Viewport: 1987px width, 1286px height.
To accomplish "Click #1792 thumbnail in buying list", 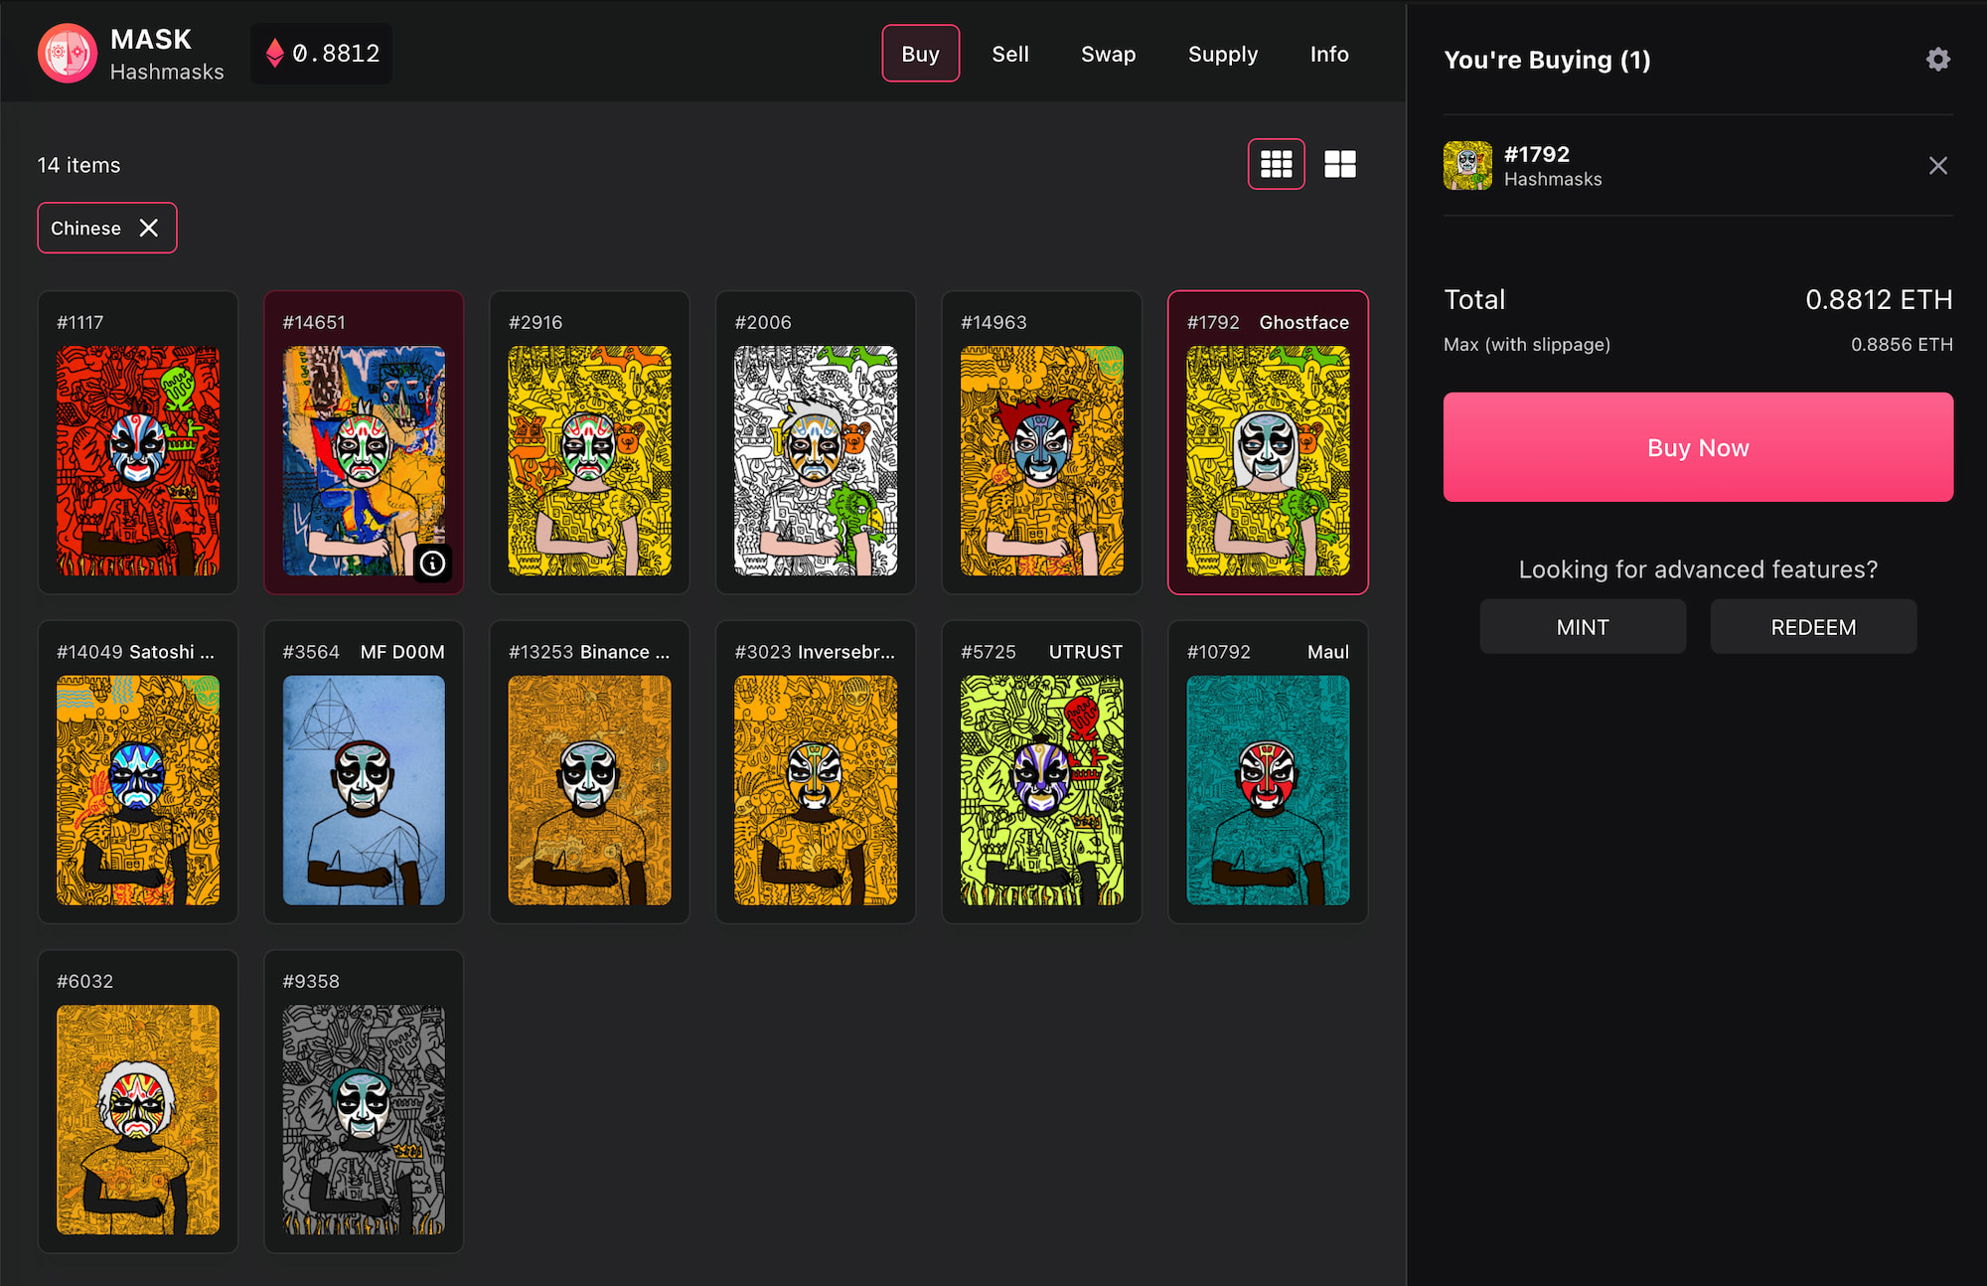I will 1467,166.
